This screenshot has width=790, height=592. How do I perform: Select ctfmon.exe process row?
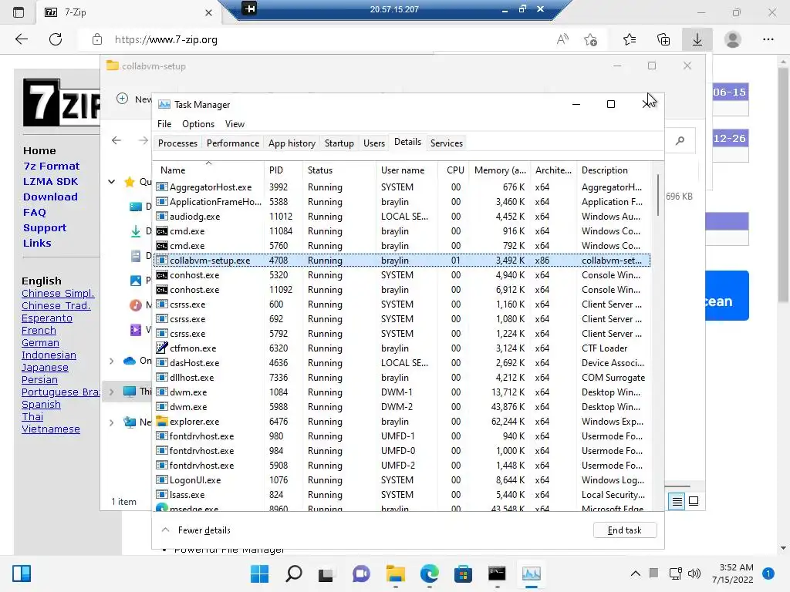(x=401, y=348)
